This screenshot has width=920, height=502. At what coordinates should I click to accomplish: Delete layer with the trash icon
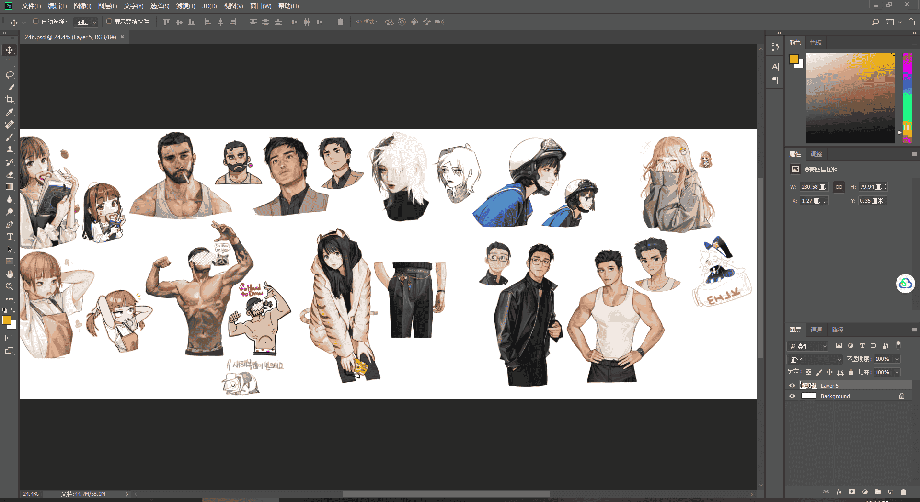coord(904,492)
